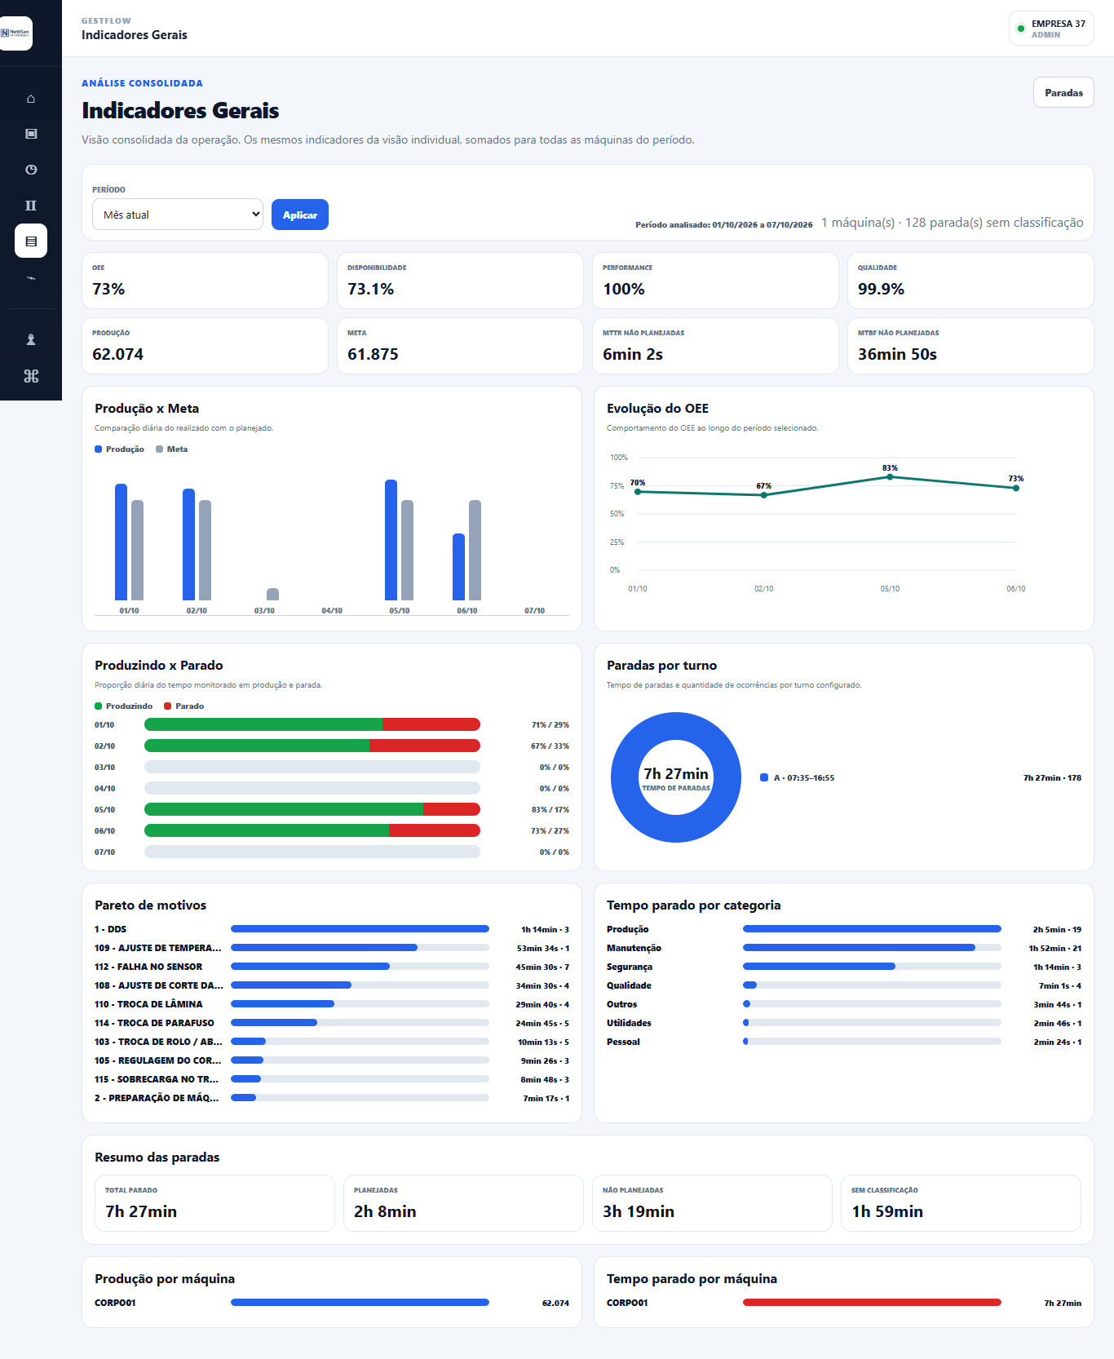Click the Manutenção category row

pos(844,948)
